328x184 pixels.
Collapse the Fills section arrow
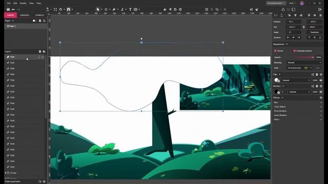coord(279,75)
